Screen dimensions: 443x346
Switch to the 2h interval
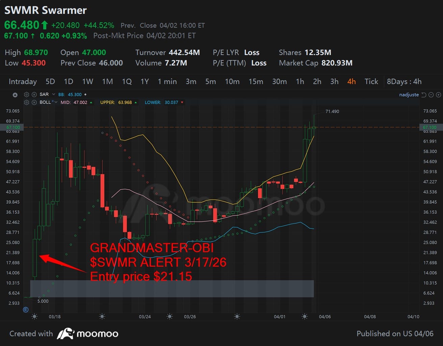tap(317, 82)
